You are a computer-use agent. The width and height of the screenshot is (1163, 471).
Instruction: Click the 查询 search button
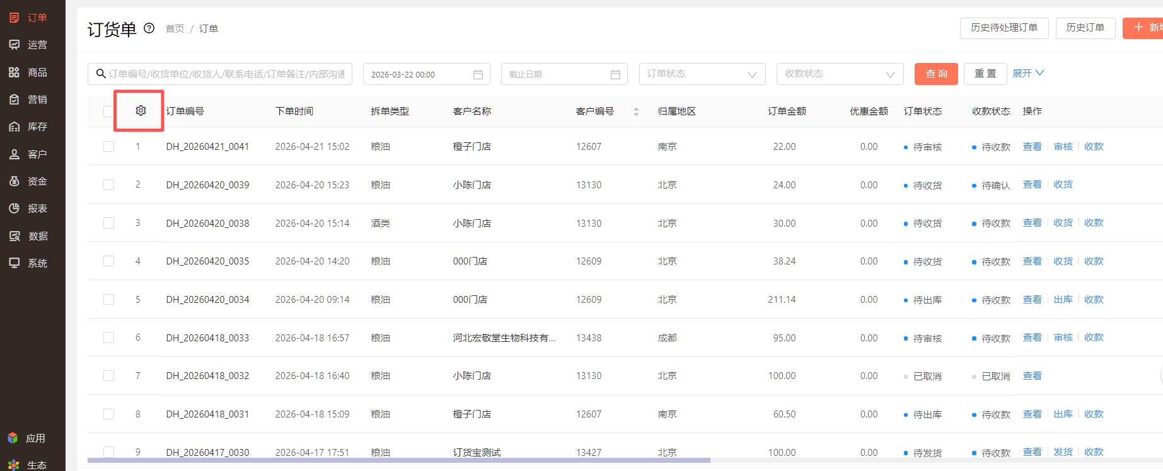[936, 74]
